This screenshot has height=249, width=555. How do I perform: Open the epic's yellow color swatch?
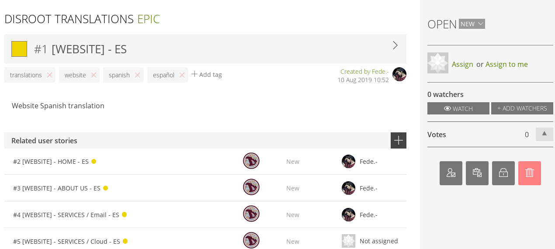19,49
